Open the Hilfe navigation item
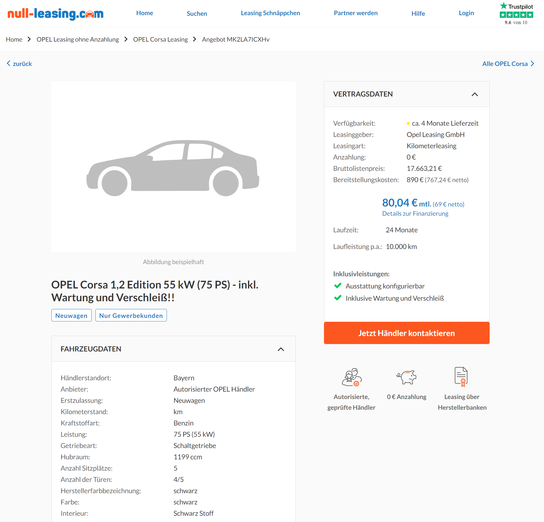The width and height of the screenshot is (544, 522). [x=418, y=14]
